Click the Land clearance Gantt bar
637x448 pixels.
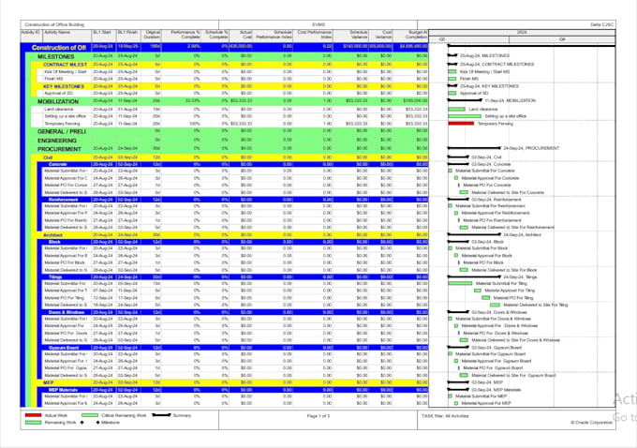[456, 109]
